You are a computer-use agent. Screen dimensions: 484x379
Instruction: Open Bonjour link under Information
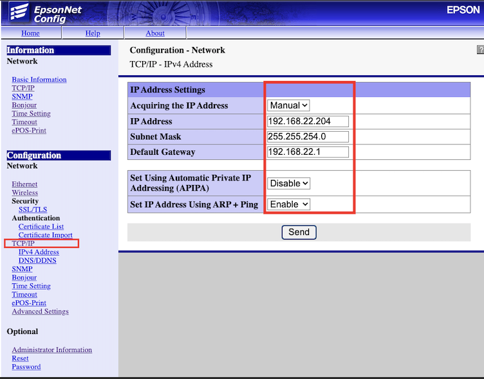tap(24, 105)
